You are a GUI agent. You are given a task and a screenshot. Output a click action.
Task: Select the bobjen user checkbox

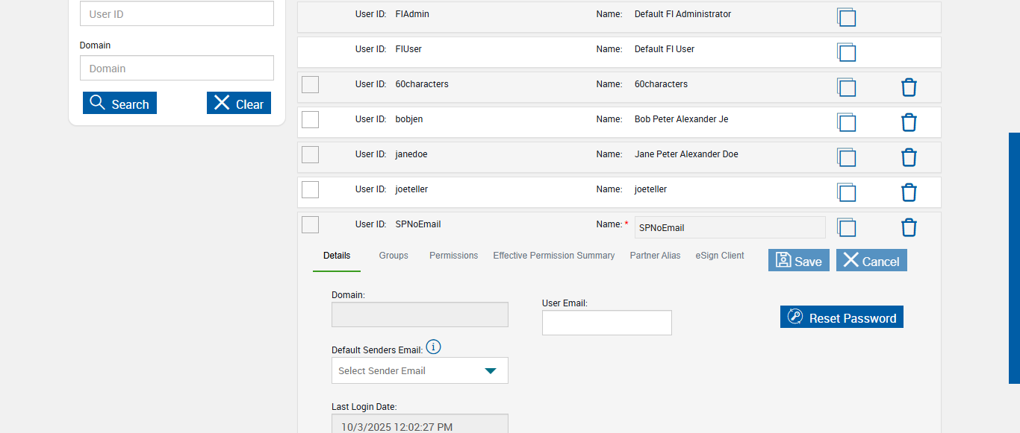(310, 119)
